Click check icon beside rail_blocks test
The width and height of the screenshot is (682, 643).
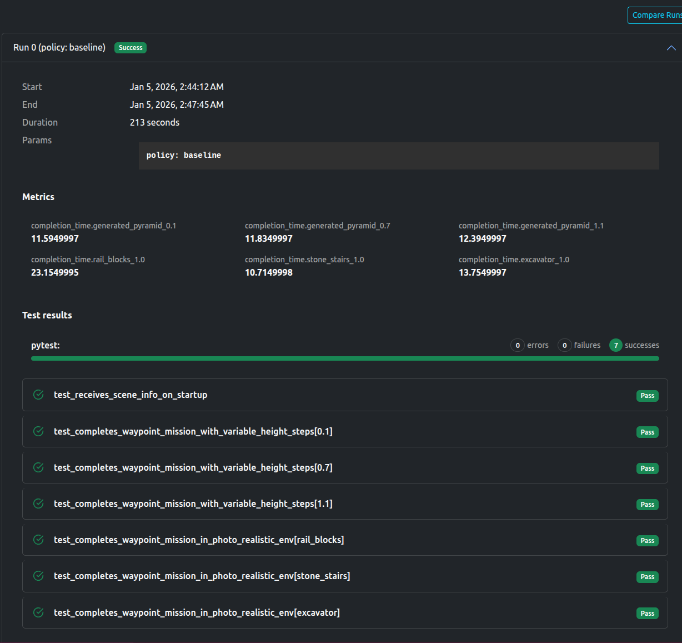click(38, 540)
